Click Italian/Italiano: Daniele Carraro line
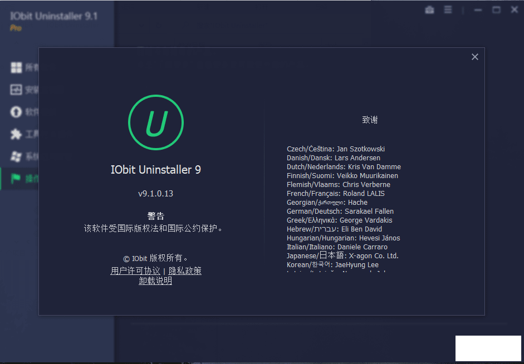524x364 pixels. (x=337, y=247)
